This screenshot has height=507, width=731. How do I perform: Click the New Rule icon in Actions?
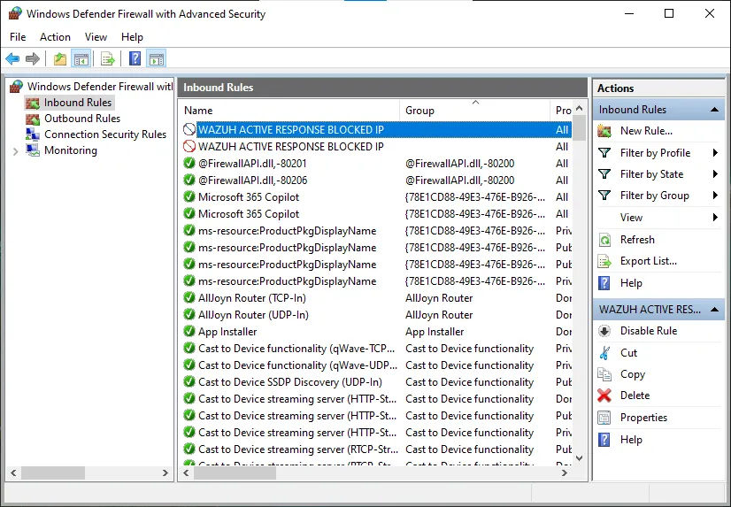[x=604, y=131]
